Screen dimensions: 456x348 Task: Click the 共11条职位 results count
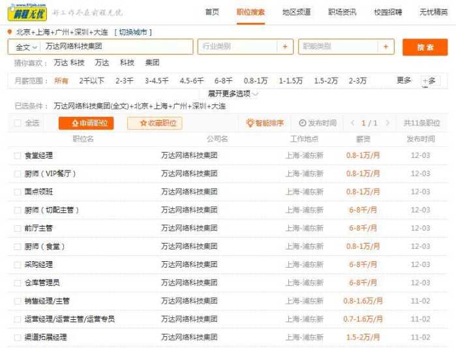(421, 123)
